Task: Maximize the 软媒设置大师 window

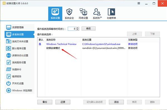Action: pos(154,3)
